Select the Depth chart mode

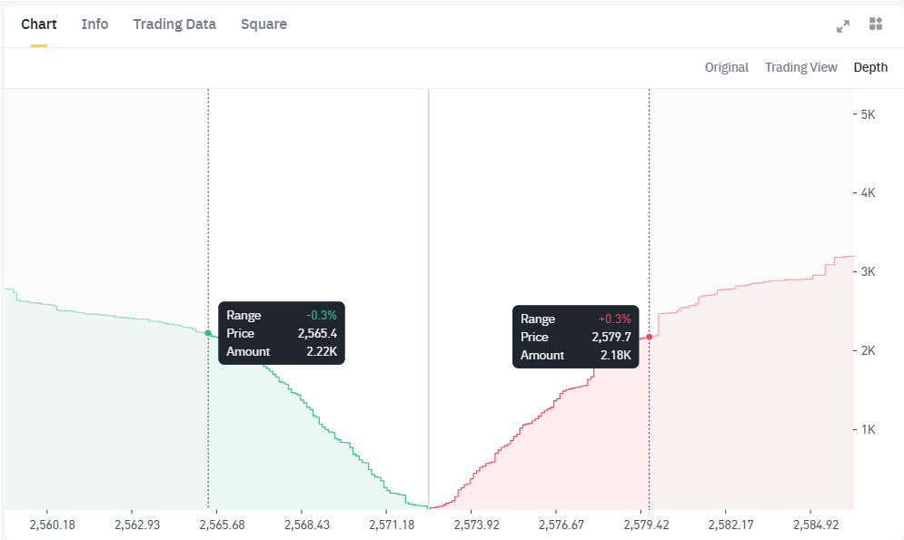(x=870, y=67)
